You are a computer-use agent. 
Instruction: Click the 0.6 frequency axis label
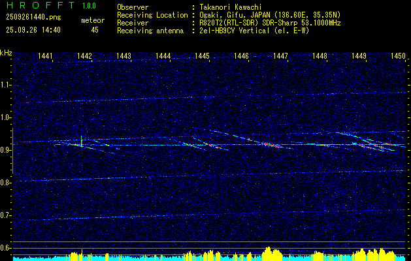6,248
